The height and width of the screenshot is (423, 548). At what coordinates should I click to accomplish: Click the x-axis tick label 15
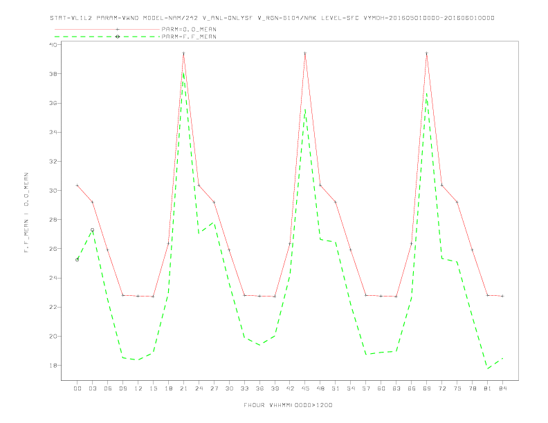(x=153, y=388)
